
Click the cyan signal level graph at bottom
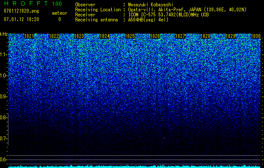tap(134, 166)
